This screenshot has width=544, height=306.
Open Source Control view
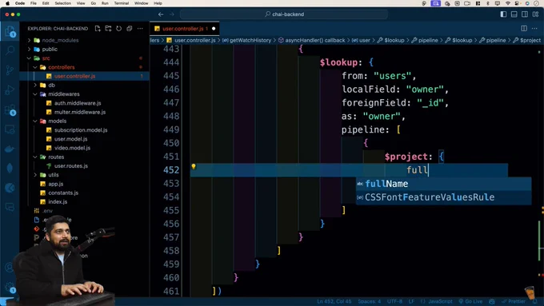click(x=10, y=70)
